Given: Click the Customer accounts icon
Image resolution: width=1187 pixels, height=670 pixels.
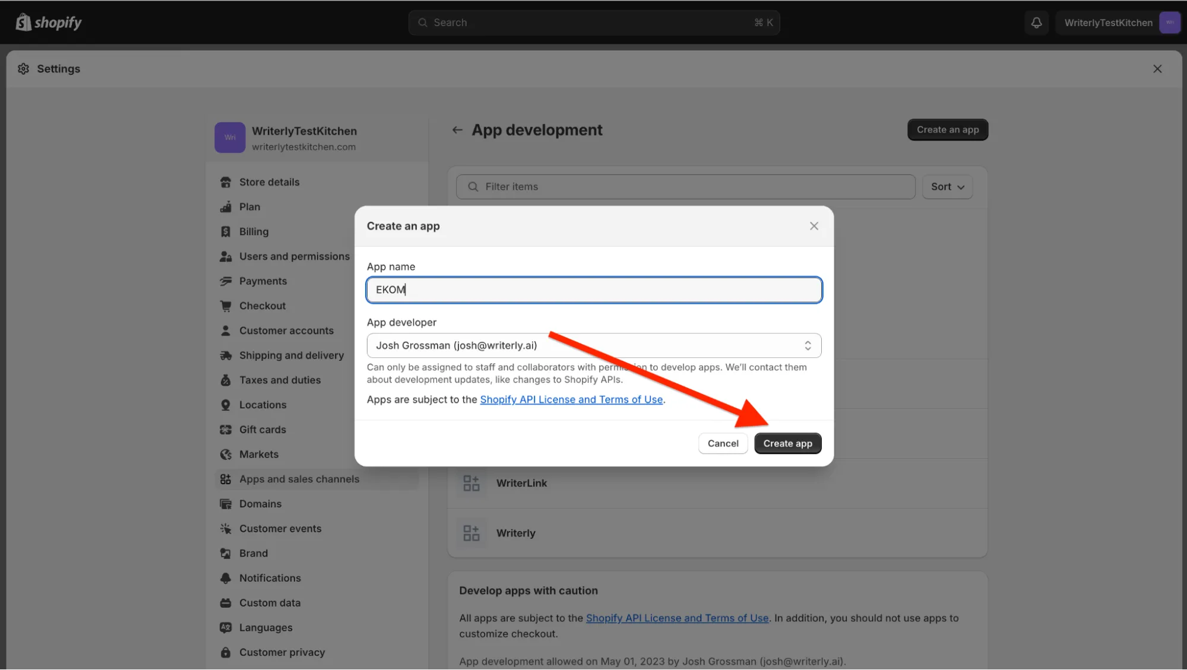Looking at the screenshot, I should [226, 331].
